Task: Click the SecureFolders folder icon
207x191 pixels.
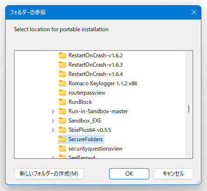Action: click(x=62, y=139)
